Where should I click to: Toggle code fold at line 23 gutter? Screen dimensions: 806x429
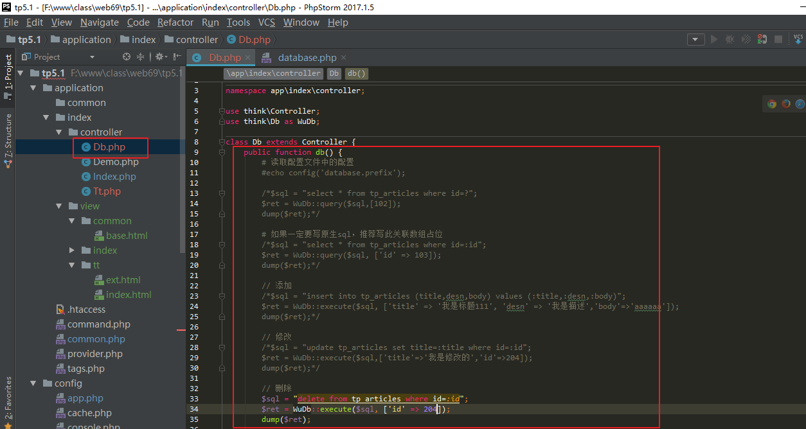click(x=222, y=296)
